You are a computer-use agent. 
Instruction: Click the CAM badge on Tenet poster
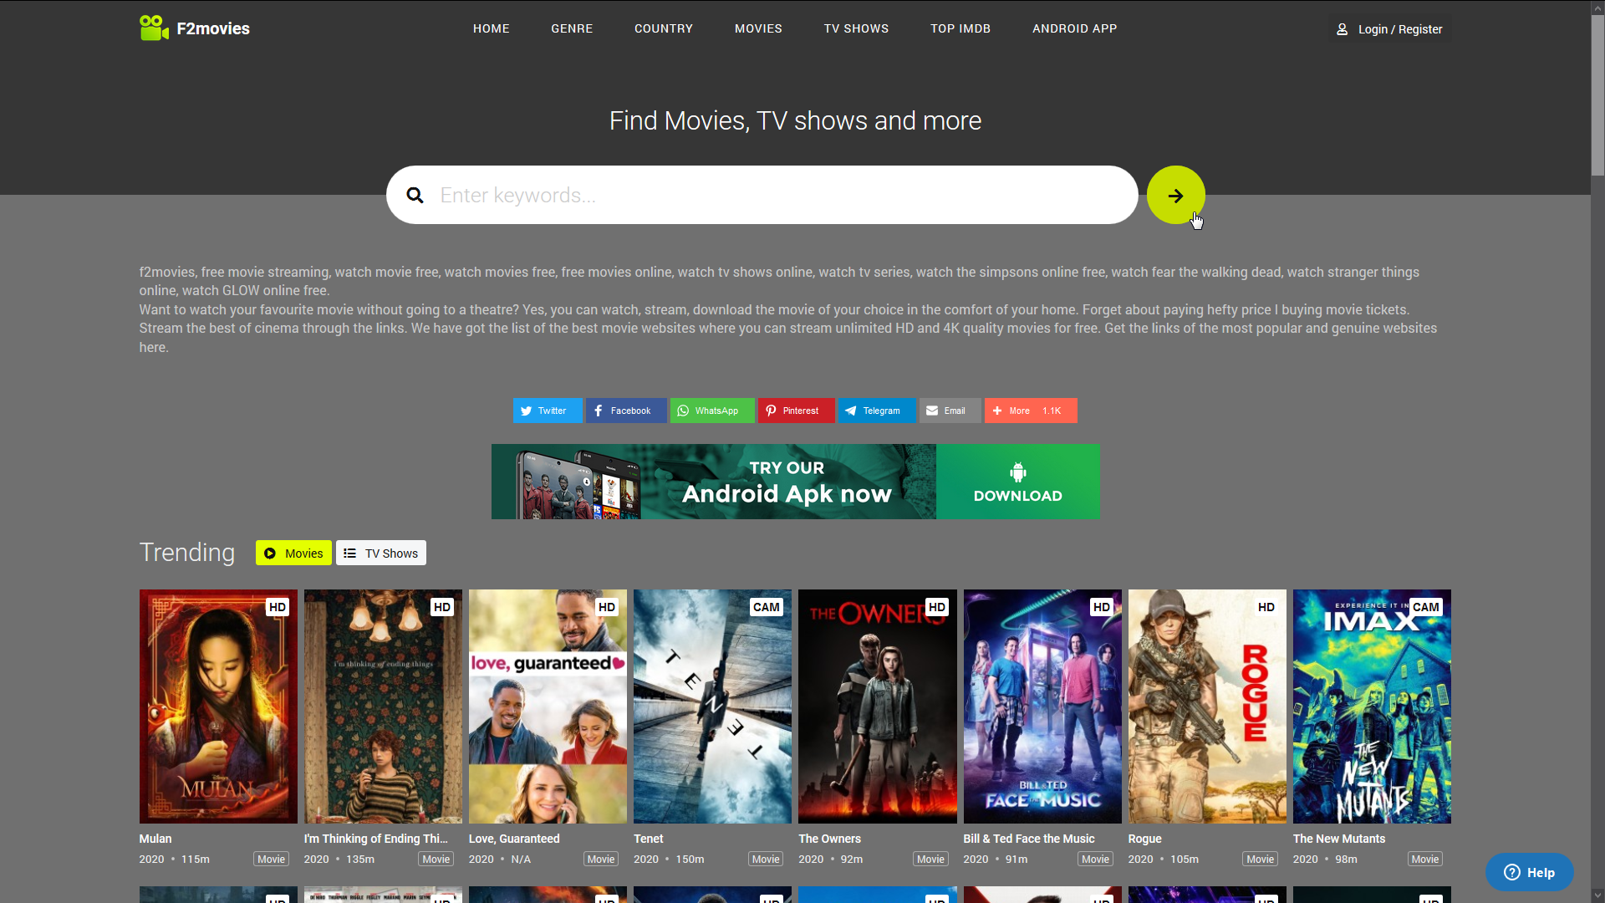point(766,607)
